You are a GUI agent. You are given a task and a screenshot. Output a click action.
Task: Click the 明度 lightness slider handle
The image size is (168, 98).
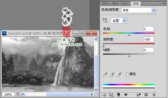129,56
